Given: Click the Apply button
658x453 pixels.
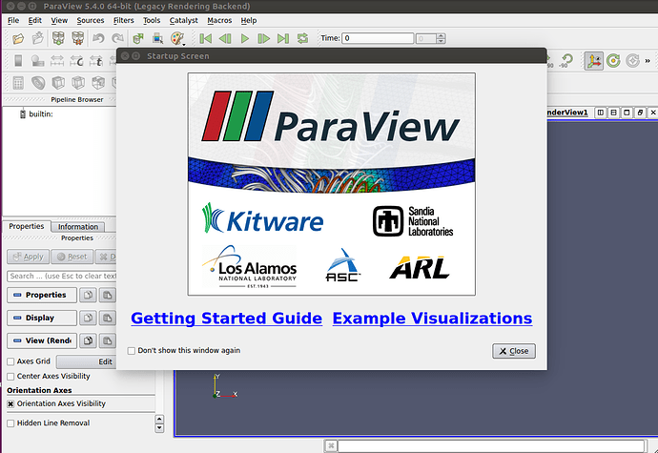Looking at the screenshot, I should (28, 257).
